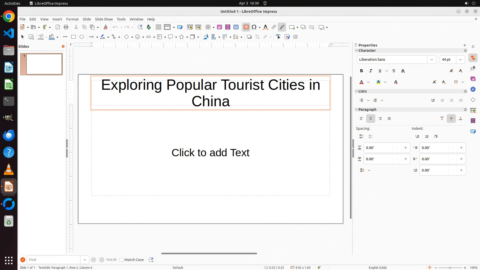
Task: Collapse the Paragraph section
Action: point(356,109)
